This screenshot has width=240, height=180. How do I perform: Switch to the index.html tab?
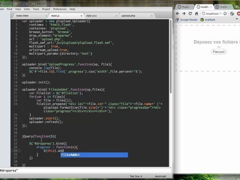(x=29, y=15)
